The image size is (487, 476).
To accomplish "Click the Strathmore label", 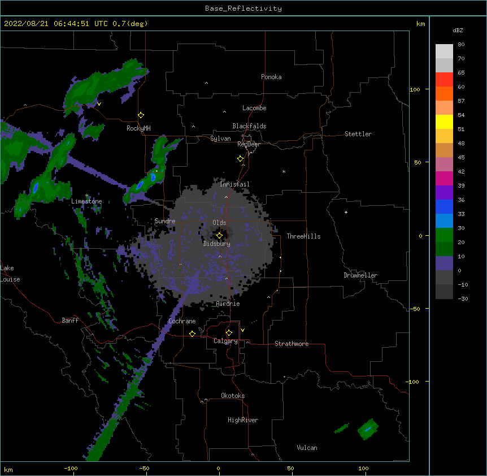I will pyautogui.click(x=292, y=344).
